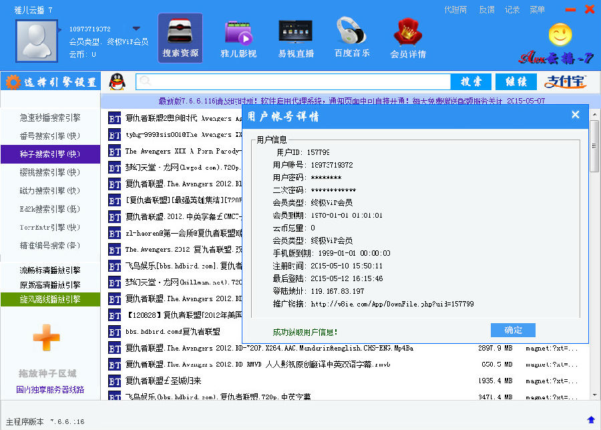Click 国内独享服务器线路 link
Screen dimensions: 601x430
click(x=50, y=390)
